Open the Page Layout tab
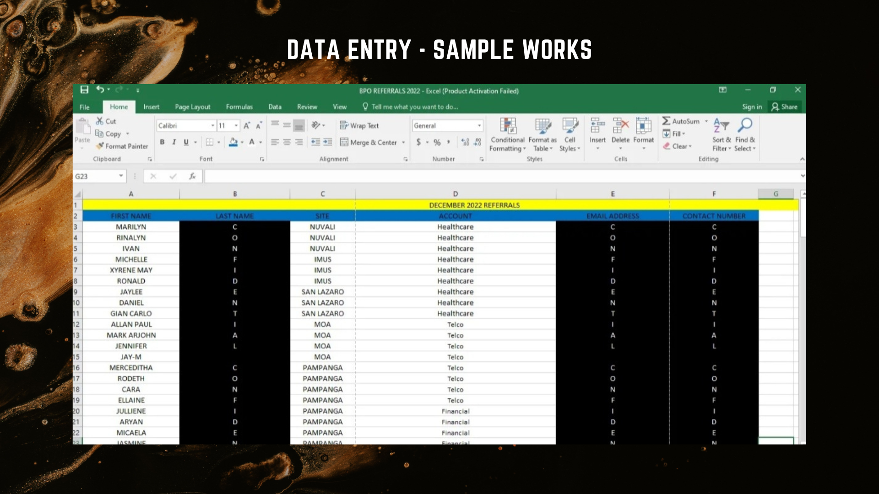879x494 pixels. coord(192,107)
